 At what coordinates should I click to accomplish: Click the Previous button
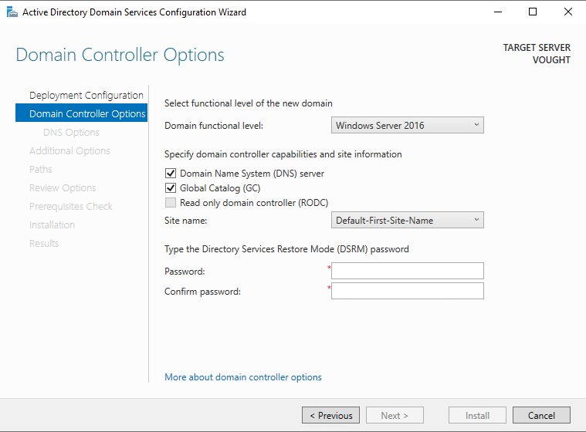[x=330, y=415]
